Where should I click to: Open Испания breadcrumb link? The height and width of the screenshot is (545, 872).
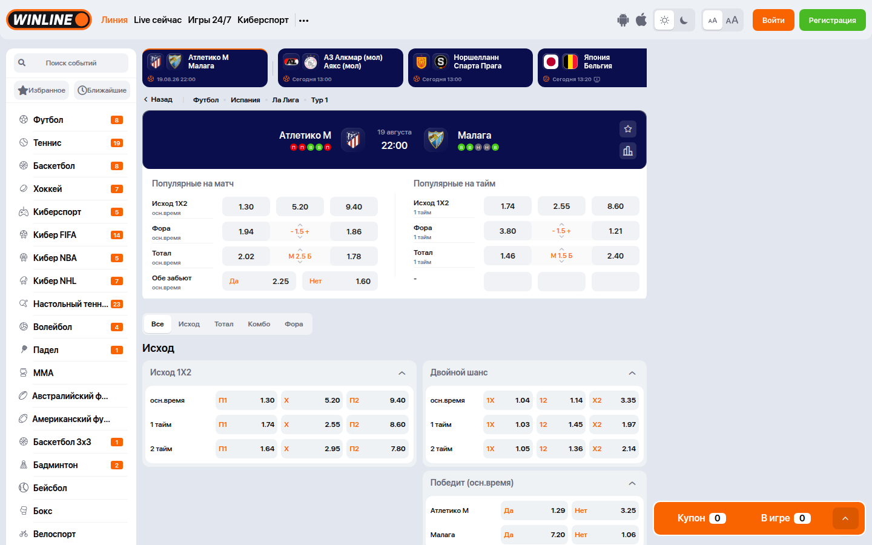coord(245,100)
